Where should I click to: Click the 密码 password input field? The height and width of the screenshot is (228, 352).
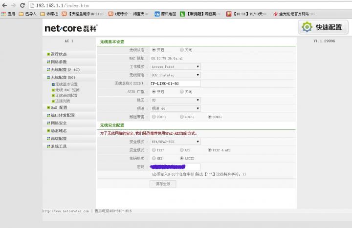pyautogui.click(x=176, y=167)
